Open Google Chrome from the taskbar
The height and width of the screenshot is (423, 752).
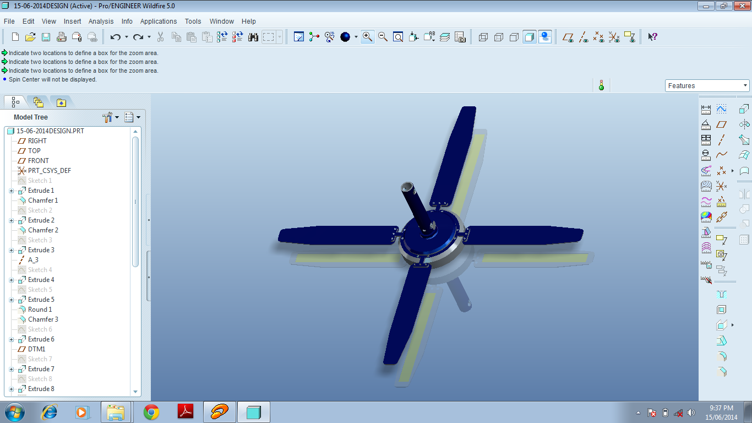coord(151,412)
